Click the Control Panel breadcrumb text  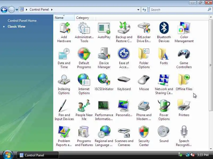(x=39, y=10)
